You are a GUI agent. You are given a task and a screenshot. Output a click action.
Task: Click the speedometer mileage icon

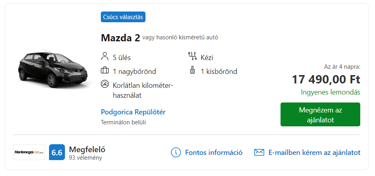[x=105, y=84]
